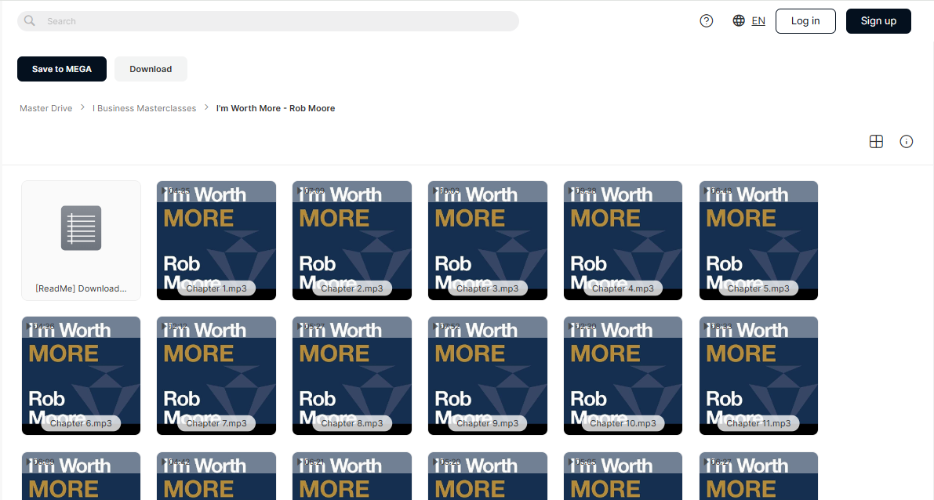Click the play icon on Chapter 2.mp3
The image size is (934, 500).
pos(301,191)
